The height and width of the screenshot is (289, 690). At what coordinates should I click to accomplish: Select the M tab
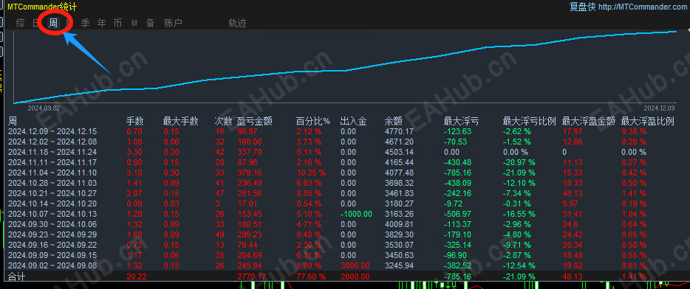(134, 24)
